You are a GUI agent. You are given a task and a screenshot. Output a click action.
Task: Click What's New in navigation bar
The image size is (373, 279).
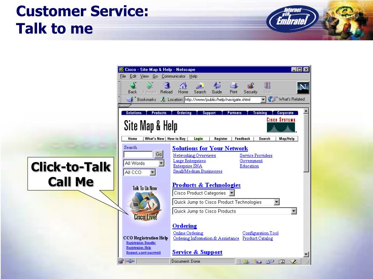point(154,139)
